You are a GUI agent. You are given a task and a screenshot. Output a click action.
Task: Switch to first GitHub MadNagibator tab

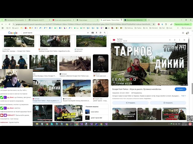click(15, 20)
